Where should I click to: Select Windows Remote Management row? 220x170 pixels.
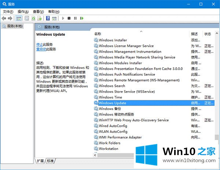tap(154, 80)
